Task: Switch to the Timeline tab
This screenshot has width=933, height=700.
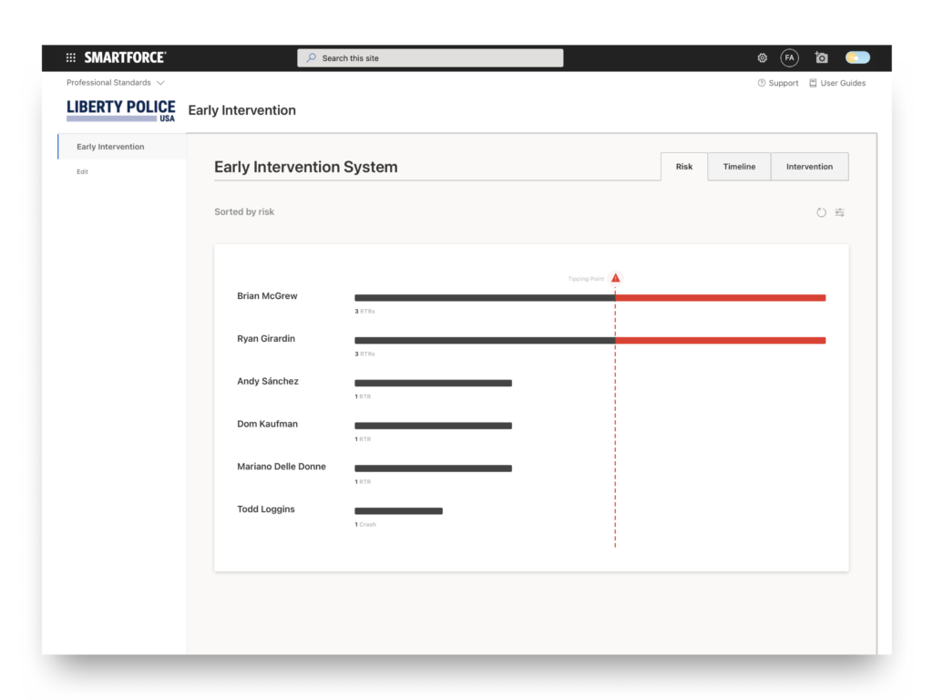Action: (739, 167)
